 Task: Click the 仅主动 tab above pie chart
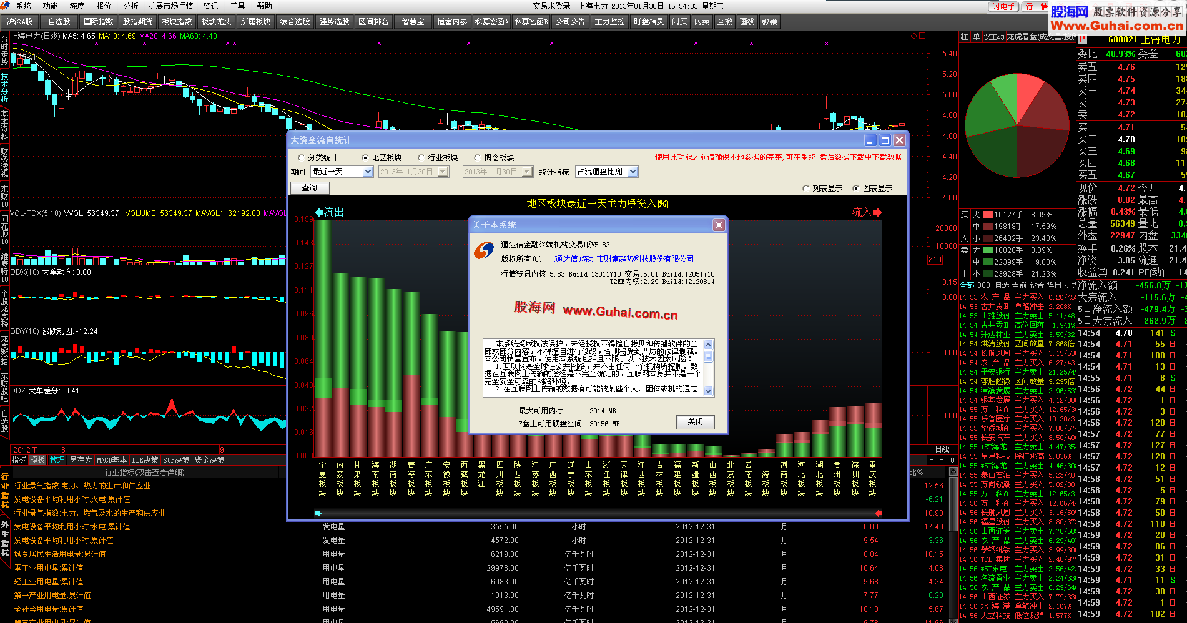click(x=994, y=37)
